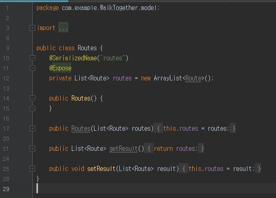The width and height of the screenshot is (276, 198).
Task: Click line number 12 in gutter
Action: pos(6,78)
